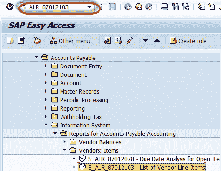
Task: Expand the Reporting folder
Action: pos(46,108)
